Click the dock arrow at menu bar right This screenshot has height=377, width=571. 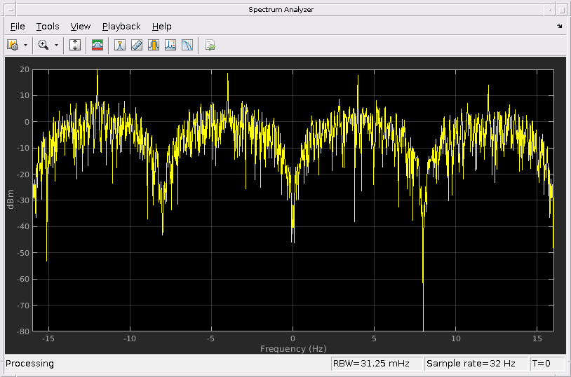coord(559,26)
